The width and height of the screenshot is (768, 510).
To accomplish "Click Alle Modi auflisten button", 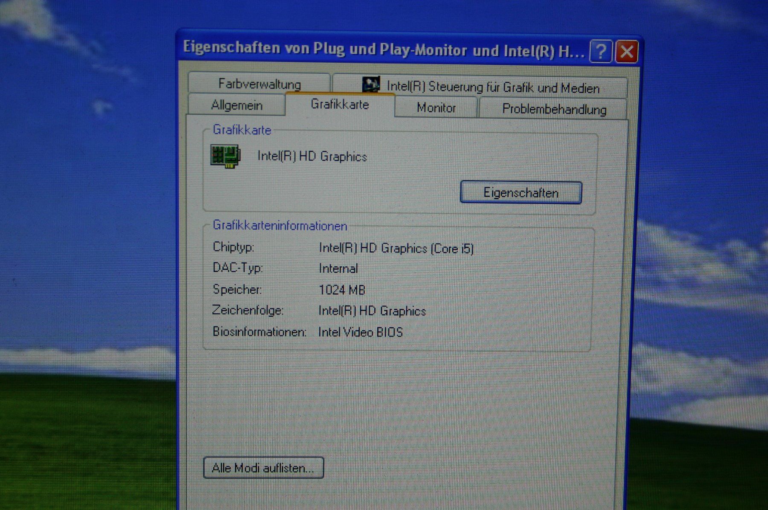I will pyautogui.click(x=264, y=468).
